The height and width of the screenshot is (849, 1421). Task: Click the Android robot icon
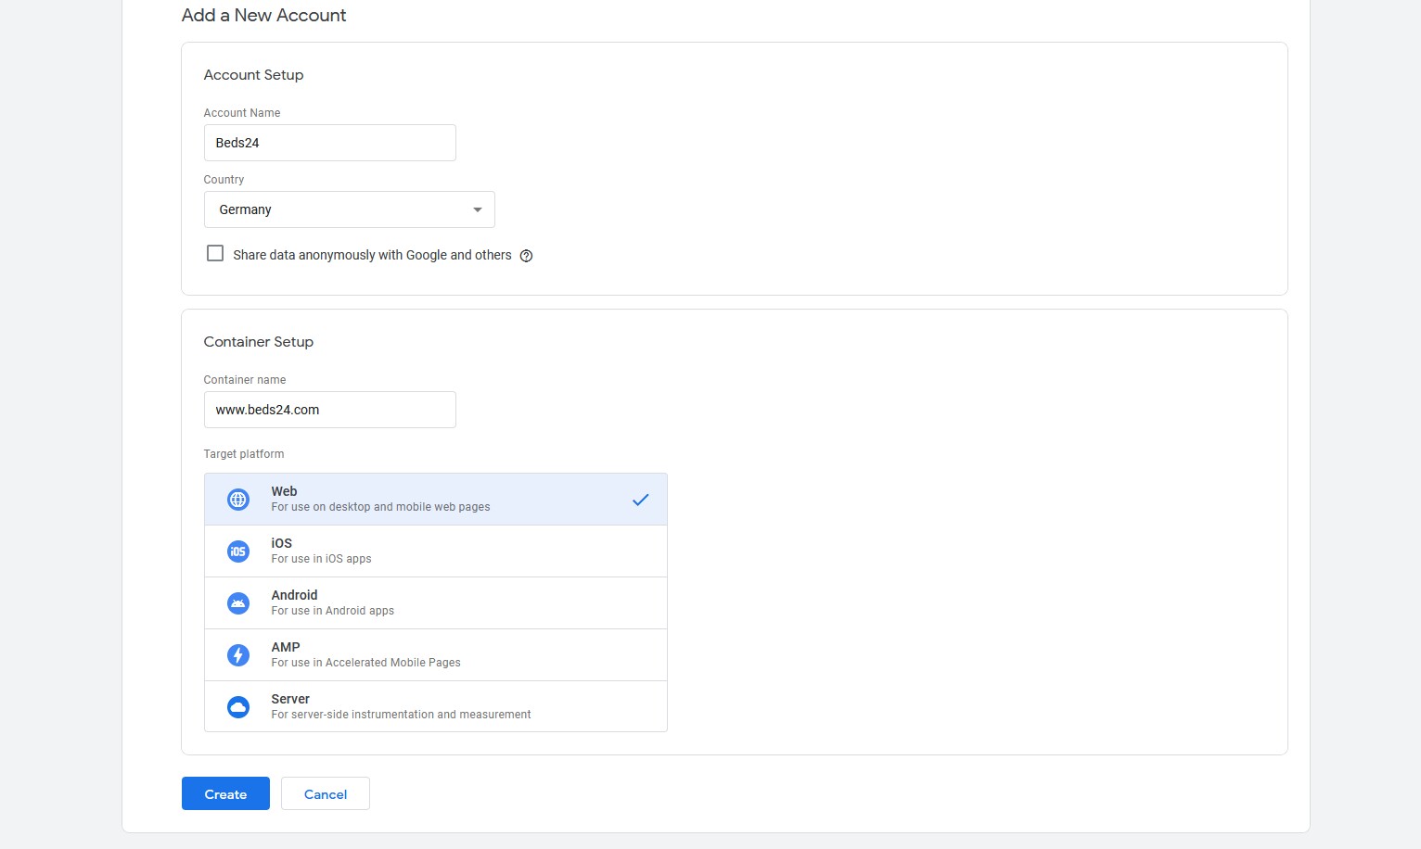[238, 603]
